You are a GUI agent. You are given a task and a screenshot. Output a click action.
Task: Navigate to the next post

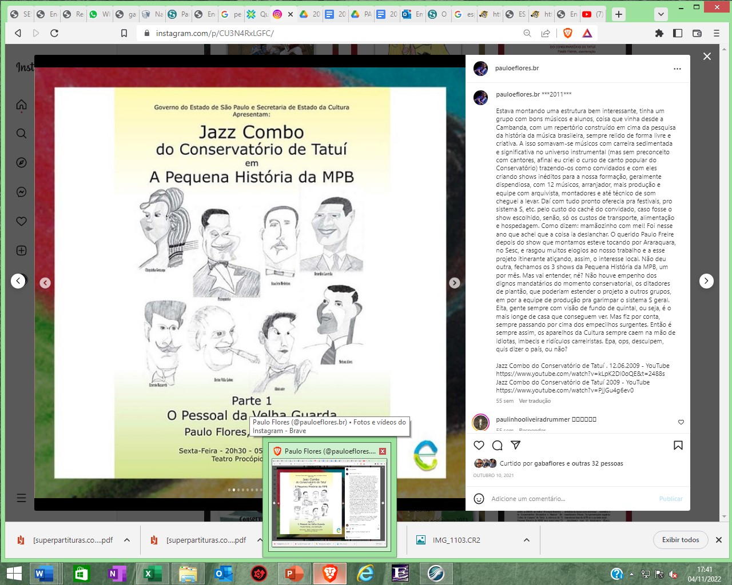tap(706, 281)
